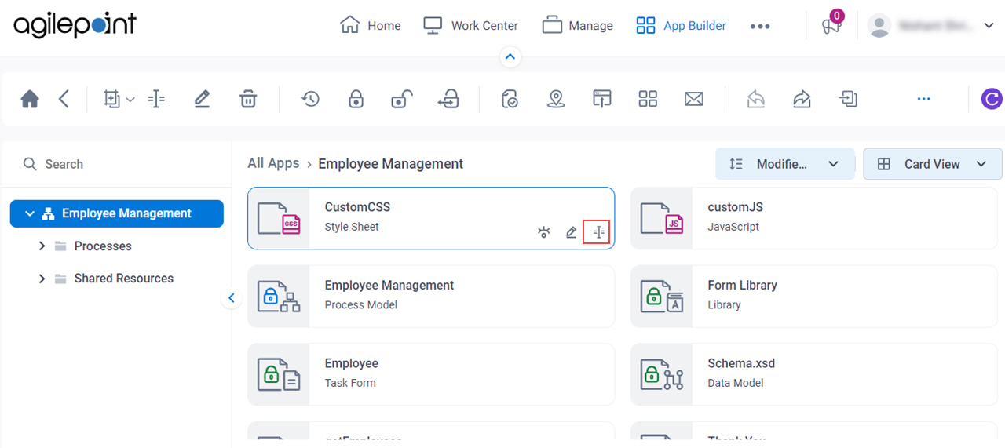Open the Schema.xsd data model card

tap(814, 374)
